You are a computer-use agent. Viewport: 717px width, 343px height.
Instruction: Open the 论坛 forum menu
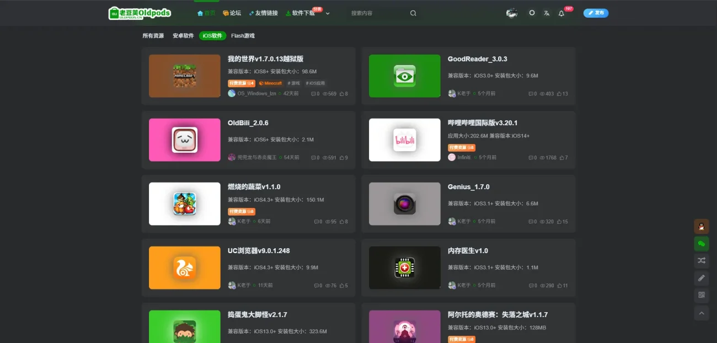232,13
